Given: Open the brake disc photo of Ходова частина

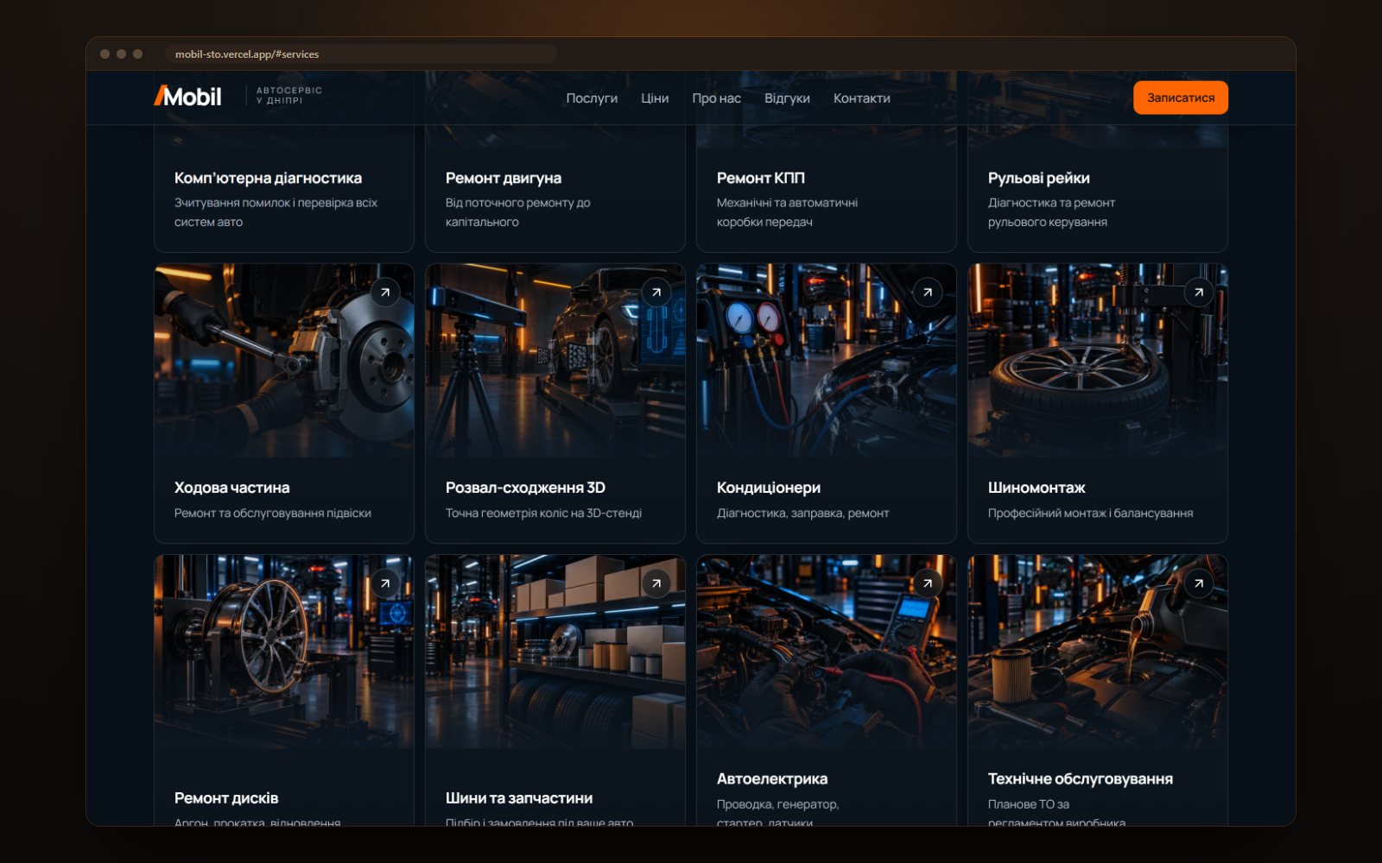Looking at the screenshot, I should tap(284, 361).
